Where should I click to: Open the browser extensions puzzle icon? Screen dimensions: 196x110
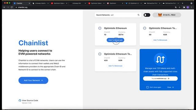184,7
